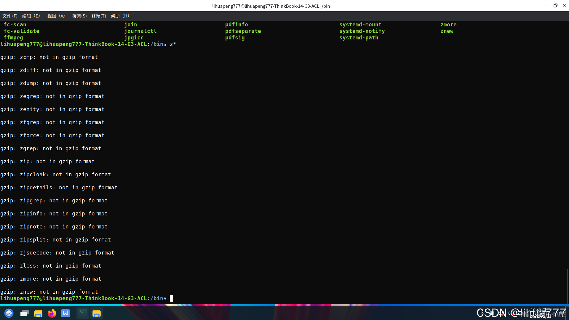Screen dimensions: 569x320
Task: Open the task view switcher icon
Action: click(24, 313)
